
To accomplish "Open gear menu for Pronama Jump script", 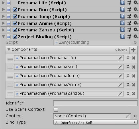I will (136, 16).
